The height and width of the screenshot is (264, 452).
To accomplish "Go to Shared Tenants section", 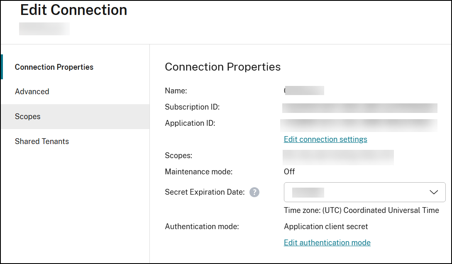I will (42, 142).
